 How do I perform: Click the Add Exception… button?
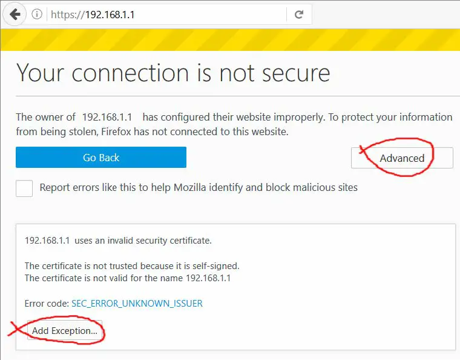[65, 331]
